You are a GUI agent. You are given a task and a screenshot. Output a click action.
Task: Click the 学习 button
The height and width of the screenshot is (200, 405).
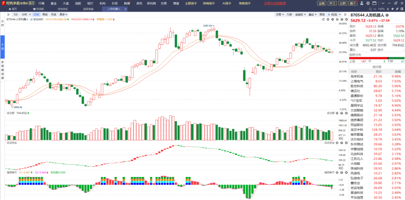[332, 3]
